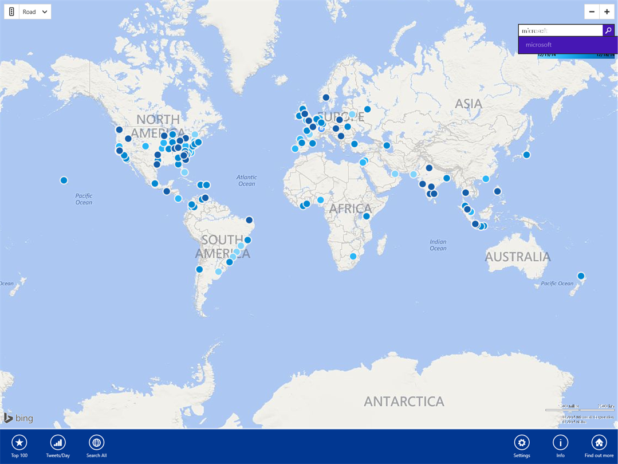This screenshot has height=464, width=618.
Task: Select the tweet pin in South Africa
Action: tap(353, 256)
